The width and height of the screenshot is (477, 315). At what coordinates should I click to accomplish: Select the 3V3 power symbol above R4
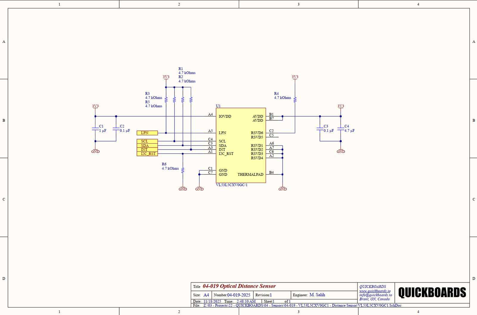295,77
